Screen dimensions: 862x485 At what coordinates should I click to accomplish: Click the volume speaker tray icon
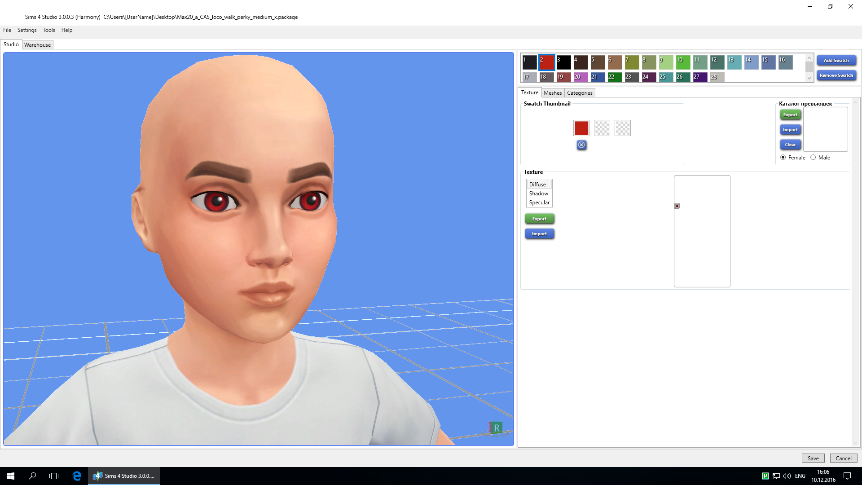787,476
